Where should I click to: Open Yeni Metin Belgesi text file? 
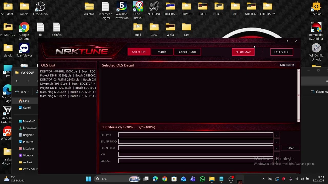coord(105,10)
